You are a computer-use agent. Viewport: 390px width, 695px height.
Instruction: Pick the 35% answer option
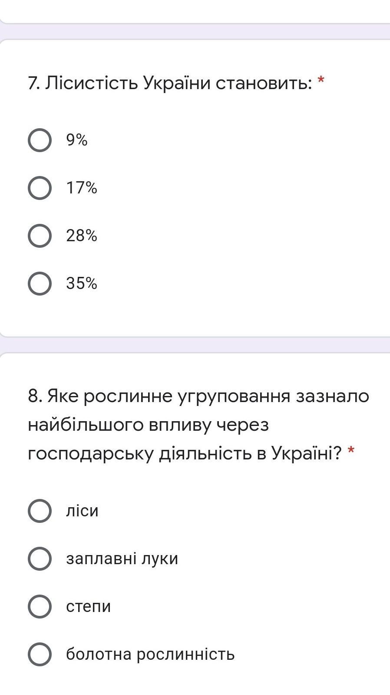click(40, 284)
